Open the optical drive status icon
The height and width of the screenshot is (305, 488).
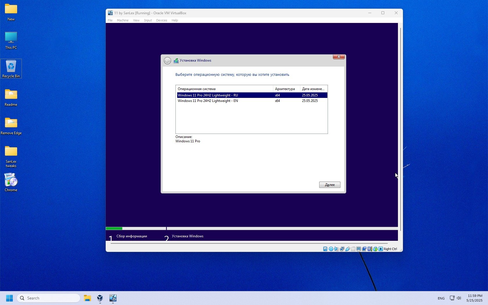point(331,249)
